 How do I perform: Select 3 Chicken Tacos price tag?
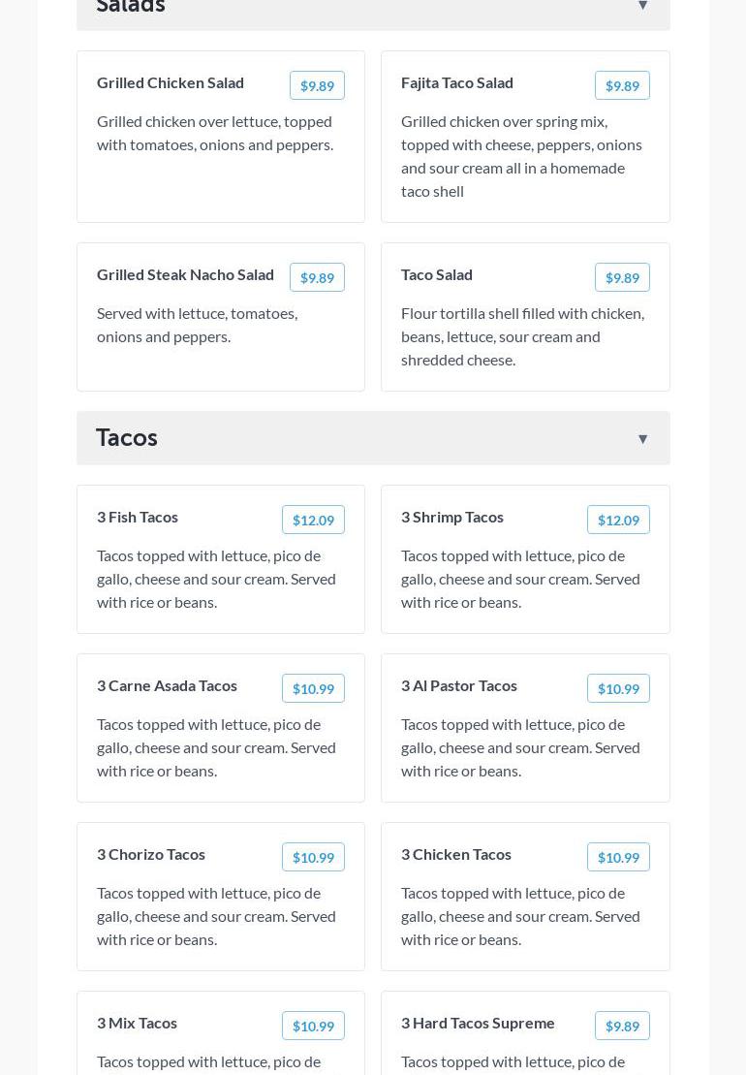click(x=618, y=858)
